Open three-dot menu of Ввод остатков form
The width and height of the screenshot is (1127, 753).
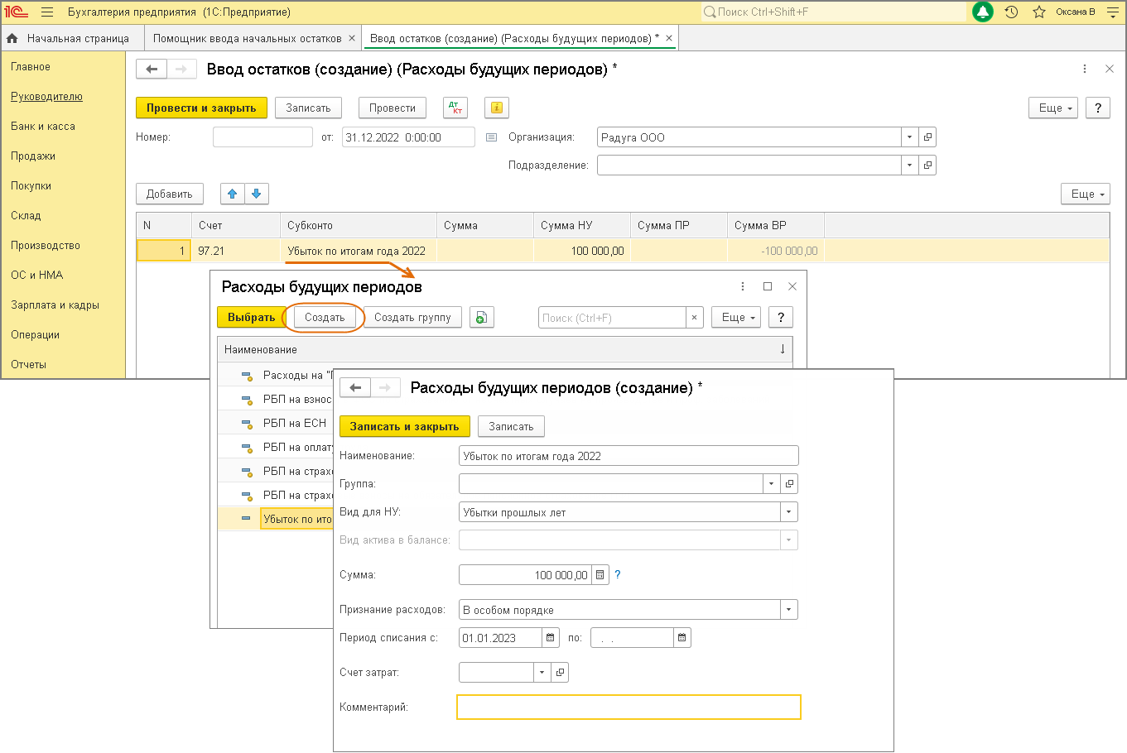pos(1085,69)
